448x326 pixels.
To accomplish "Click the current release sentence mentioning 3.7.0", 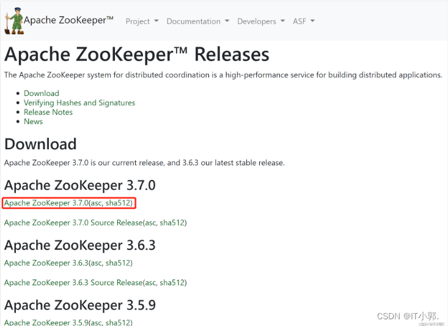I will [144, 163].
